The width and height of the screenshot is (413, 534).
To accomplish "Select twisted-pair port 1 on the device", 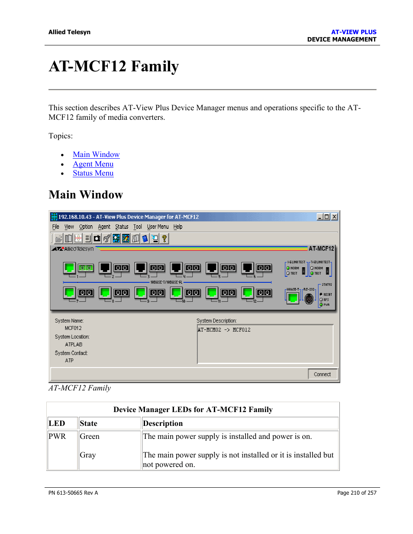I will (69, 268).
